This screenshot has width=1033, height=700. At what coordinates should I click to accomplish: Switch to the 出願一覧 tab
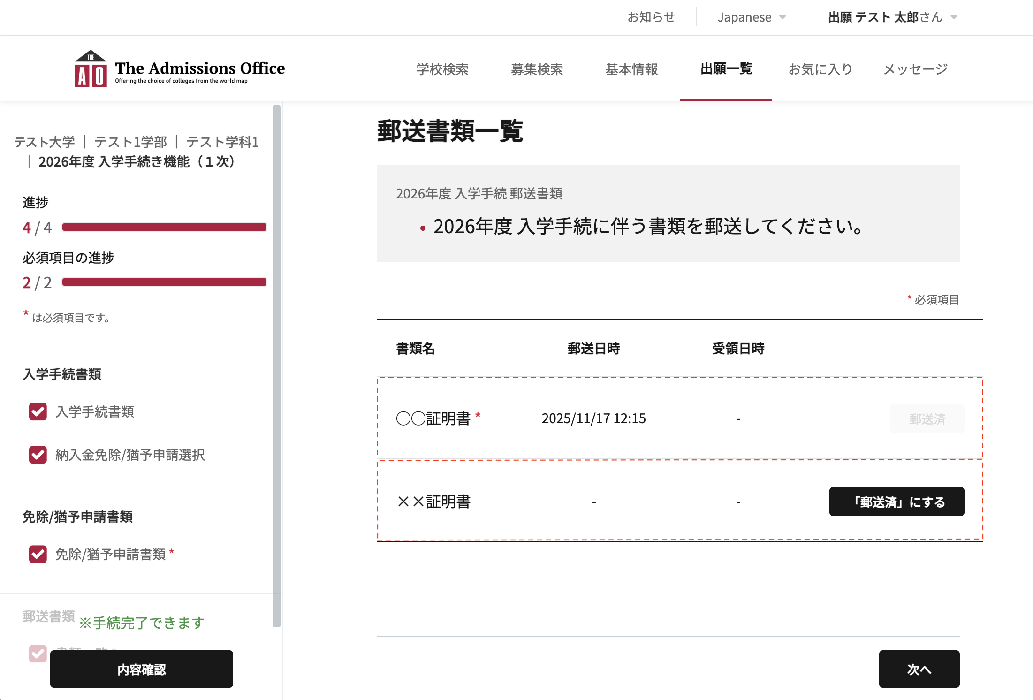tap(726, 69)
